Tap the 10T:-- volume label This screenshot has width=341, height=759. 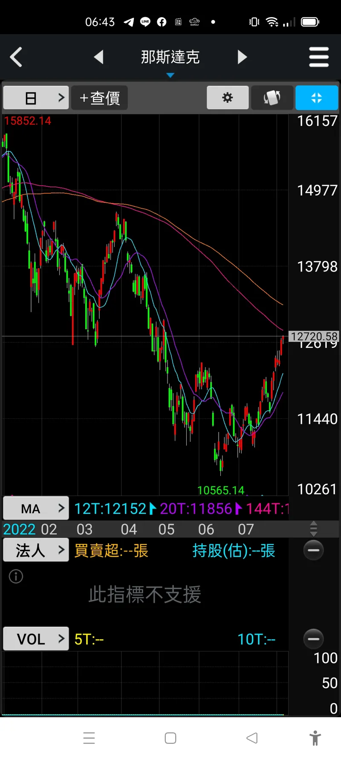pyautogui.click(x=257, y=639)
